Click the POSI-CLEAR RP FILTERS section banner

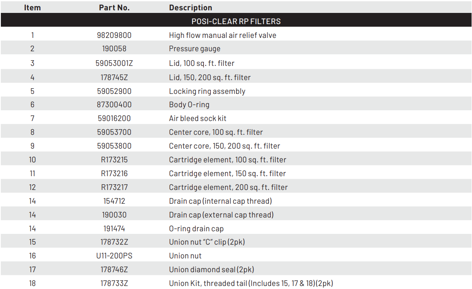(236, 21)
